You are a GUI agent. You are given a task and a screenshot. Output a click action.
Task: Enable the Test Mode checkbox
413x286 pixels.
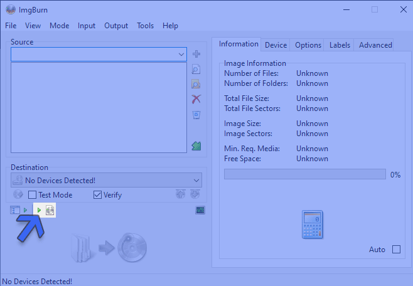(33, 195)
